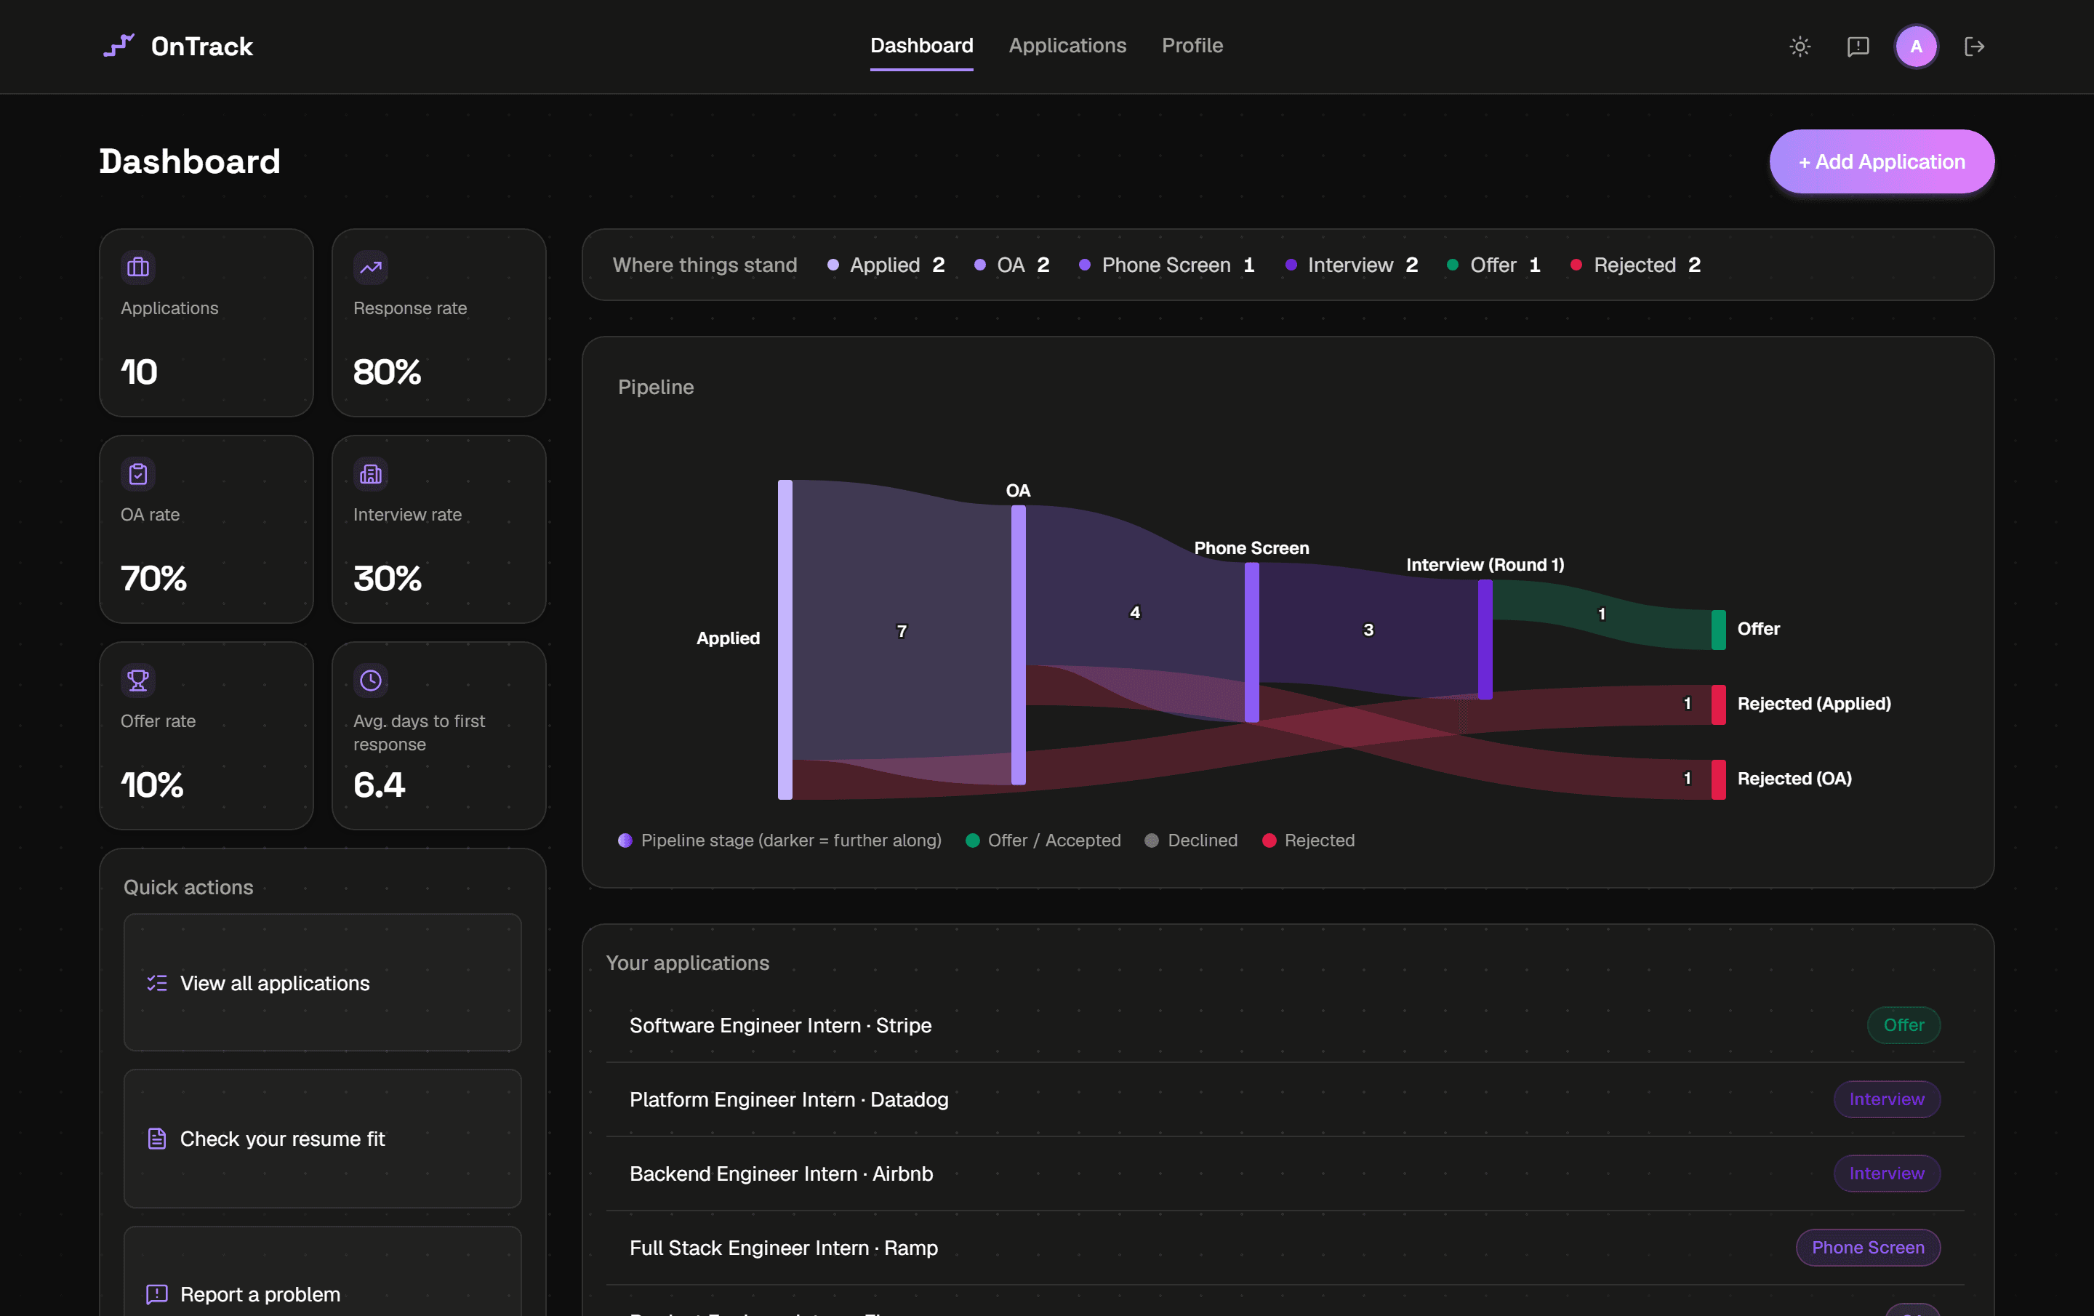
Task: Open Software Engineer Intern · Stripe row
Action: (x=1285, y=1025)
